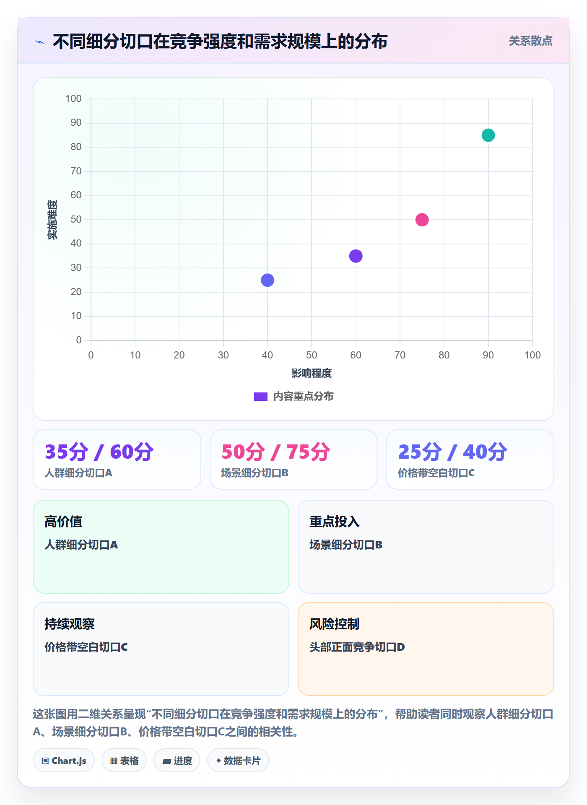This screenshot has width=587, height=805.
Task: Open the 持续观察 quadrant card
Action: 161,649
